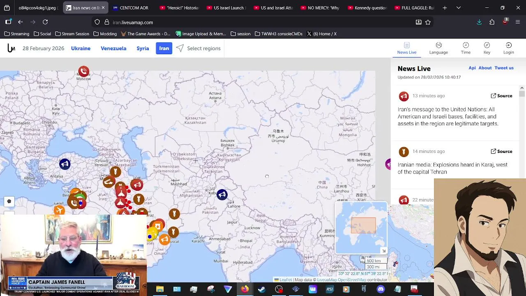Open the Social bookmarks folder
The height and width of the screenshot is (296, 526).
point(42,34)
